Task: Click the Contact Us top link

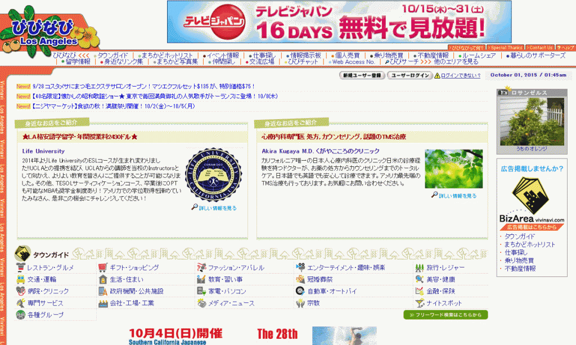Action: click(539, 48)
